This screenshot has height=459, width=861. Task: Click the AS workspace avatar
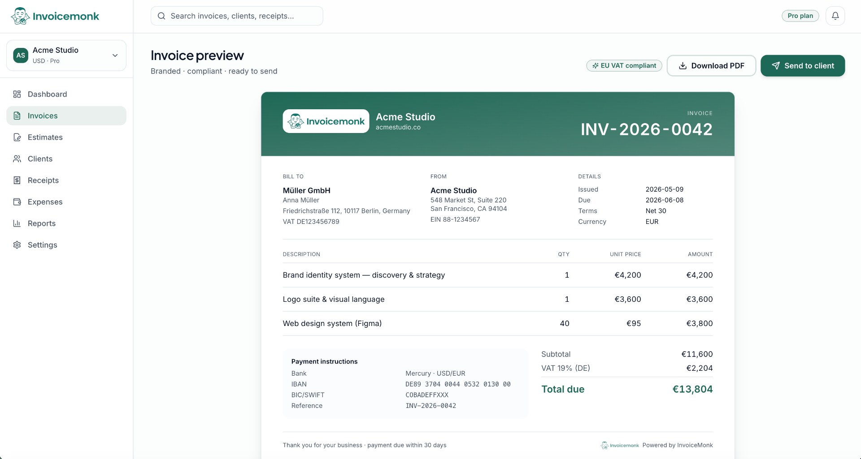tap(21, 55)
